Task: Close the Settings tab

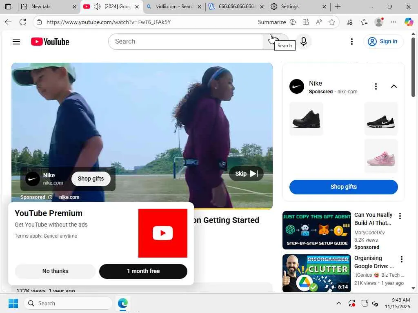Action: [324, 7]
